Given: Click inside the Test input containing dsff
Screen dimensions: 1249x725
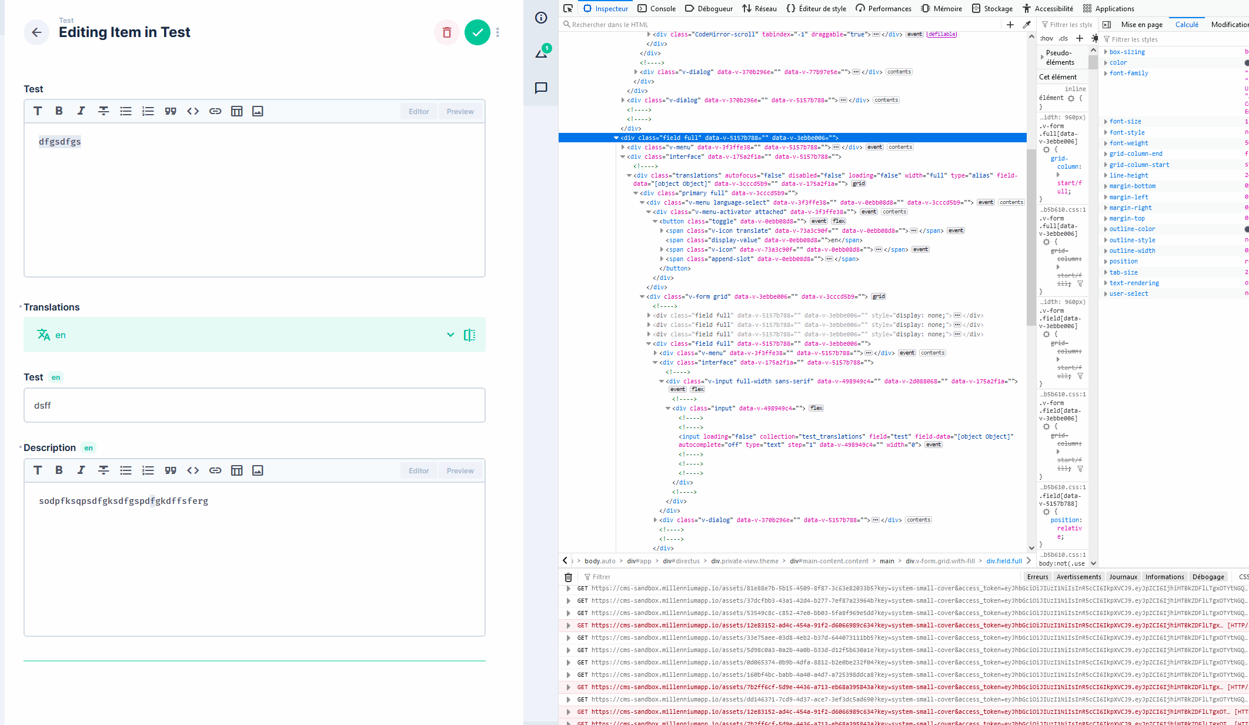Looking at the screenshot, I should tap(253, 405).
